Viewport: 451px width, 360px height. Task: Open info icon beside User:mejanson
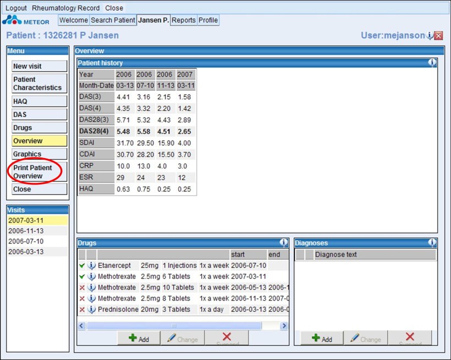pyautogui.click(x=430, y=35)
